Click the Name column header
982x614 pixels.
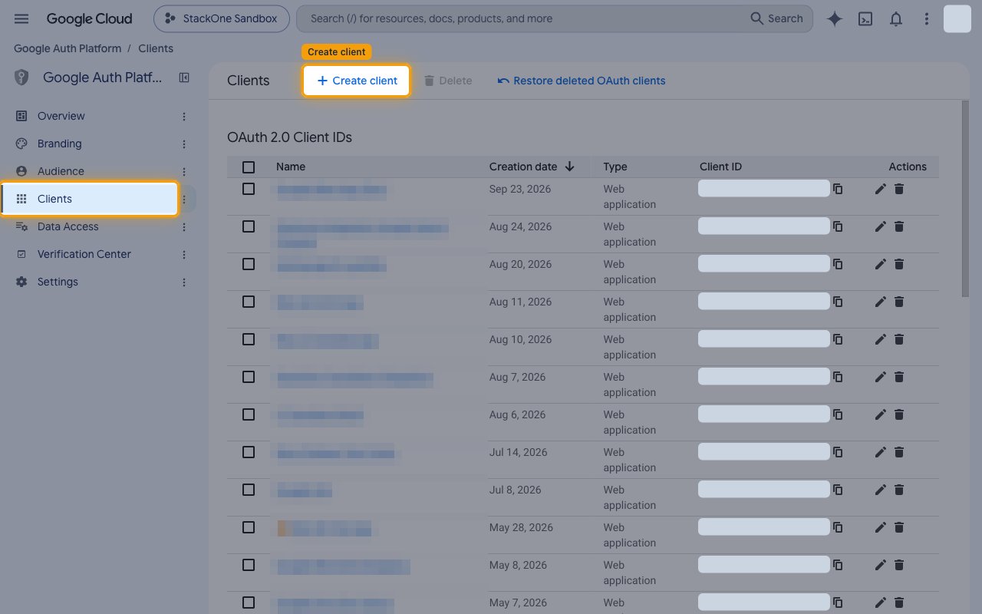tap(291, 167)
